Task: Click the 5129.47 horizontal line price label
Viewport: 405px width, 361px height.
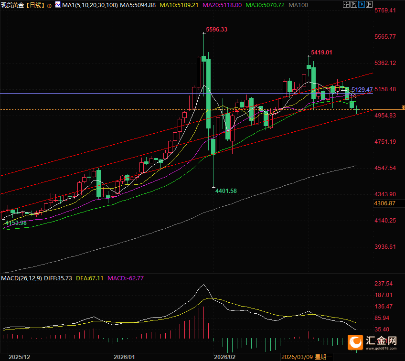Action: (x=362, y=90)
